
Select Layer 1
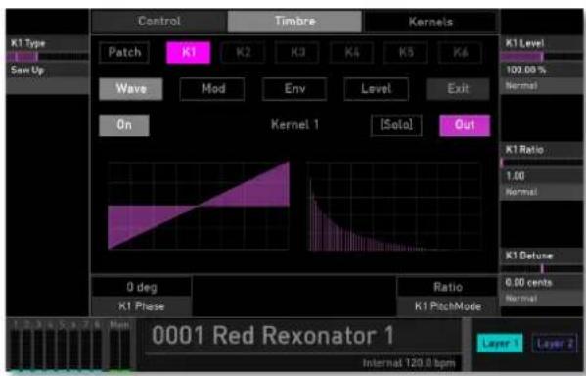(500, 343)
